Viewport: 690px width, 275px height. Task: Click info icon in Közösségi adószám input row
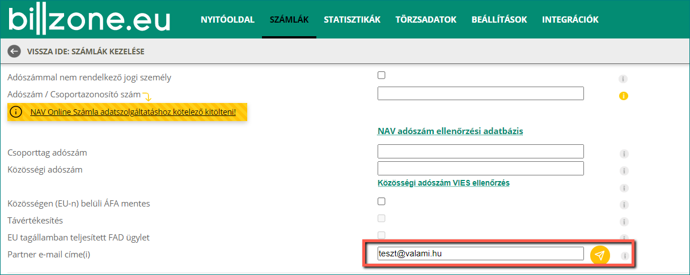click(x=624, y=170)
